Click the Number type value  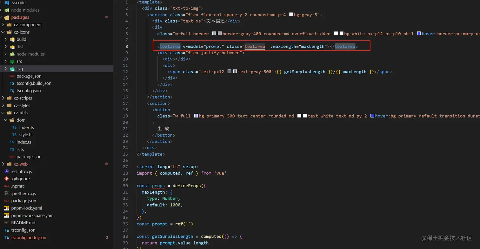pyautogui.click(x=170, y=198)
